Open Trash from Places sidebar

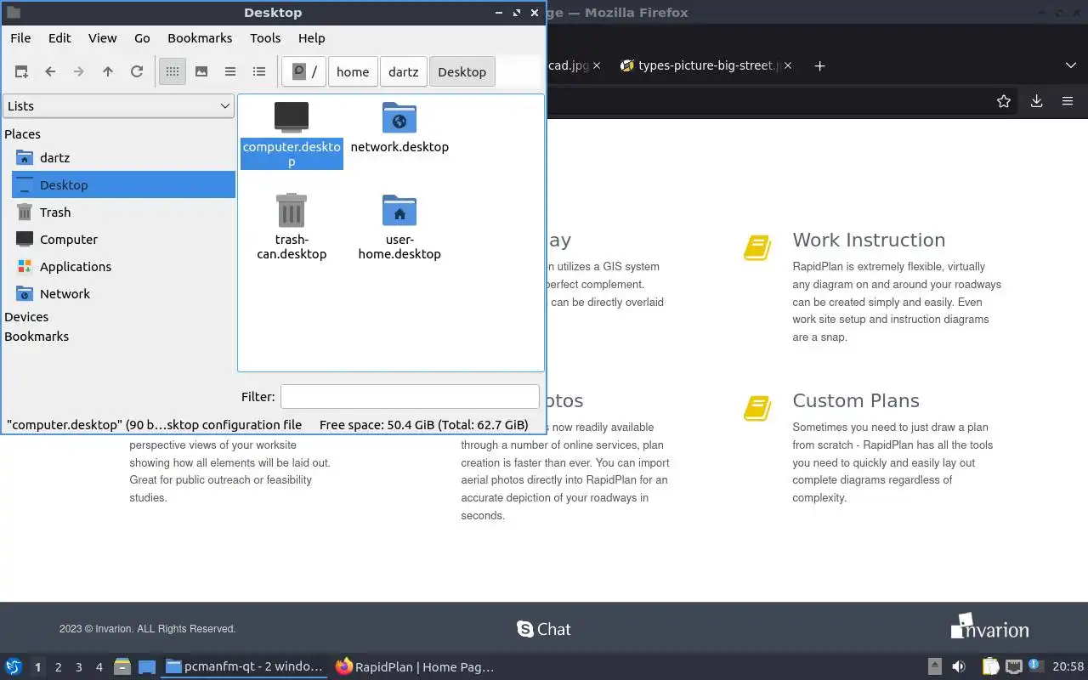tap(123, 212)
